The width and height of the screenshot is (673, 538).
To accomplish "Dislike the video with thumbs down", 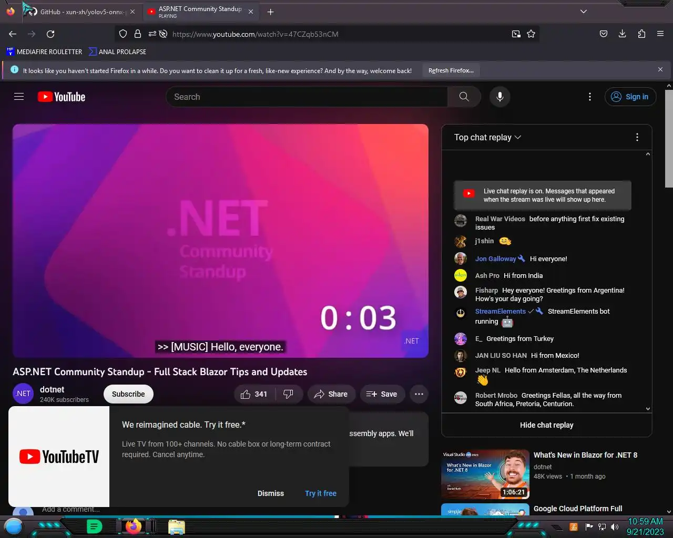I will tap(289, 394).
